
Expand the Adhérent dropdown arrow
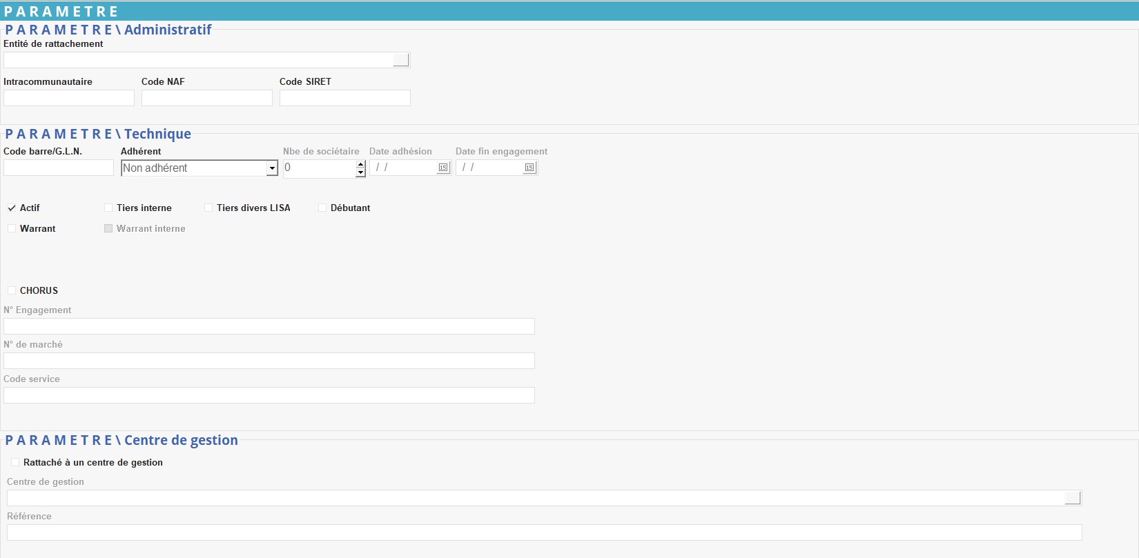coord(272,168)
